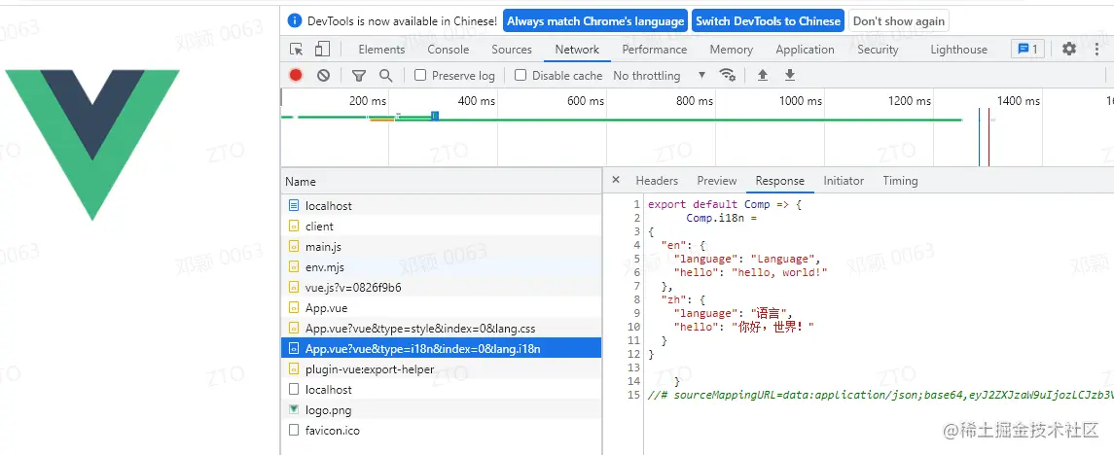Click the Name column header
This screenshot has width=1114, height=455.
click(441, 182)
